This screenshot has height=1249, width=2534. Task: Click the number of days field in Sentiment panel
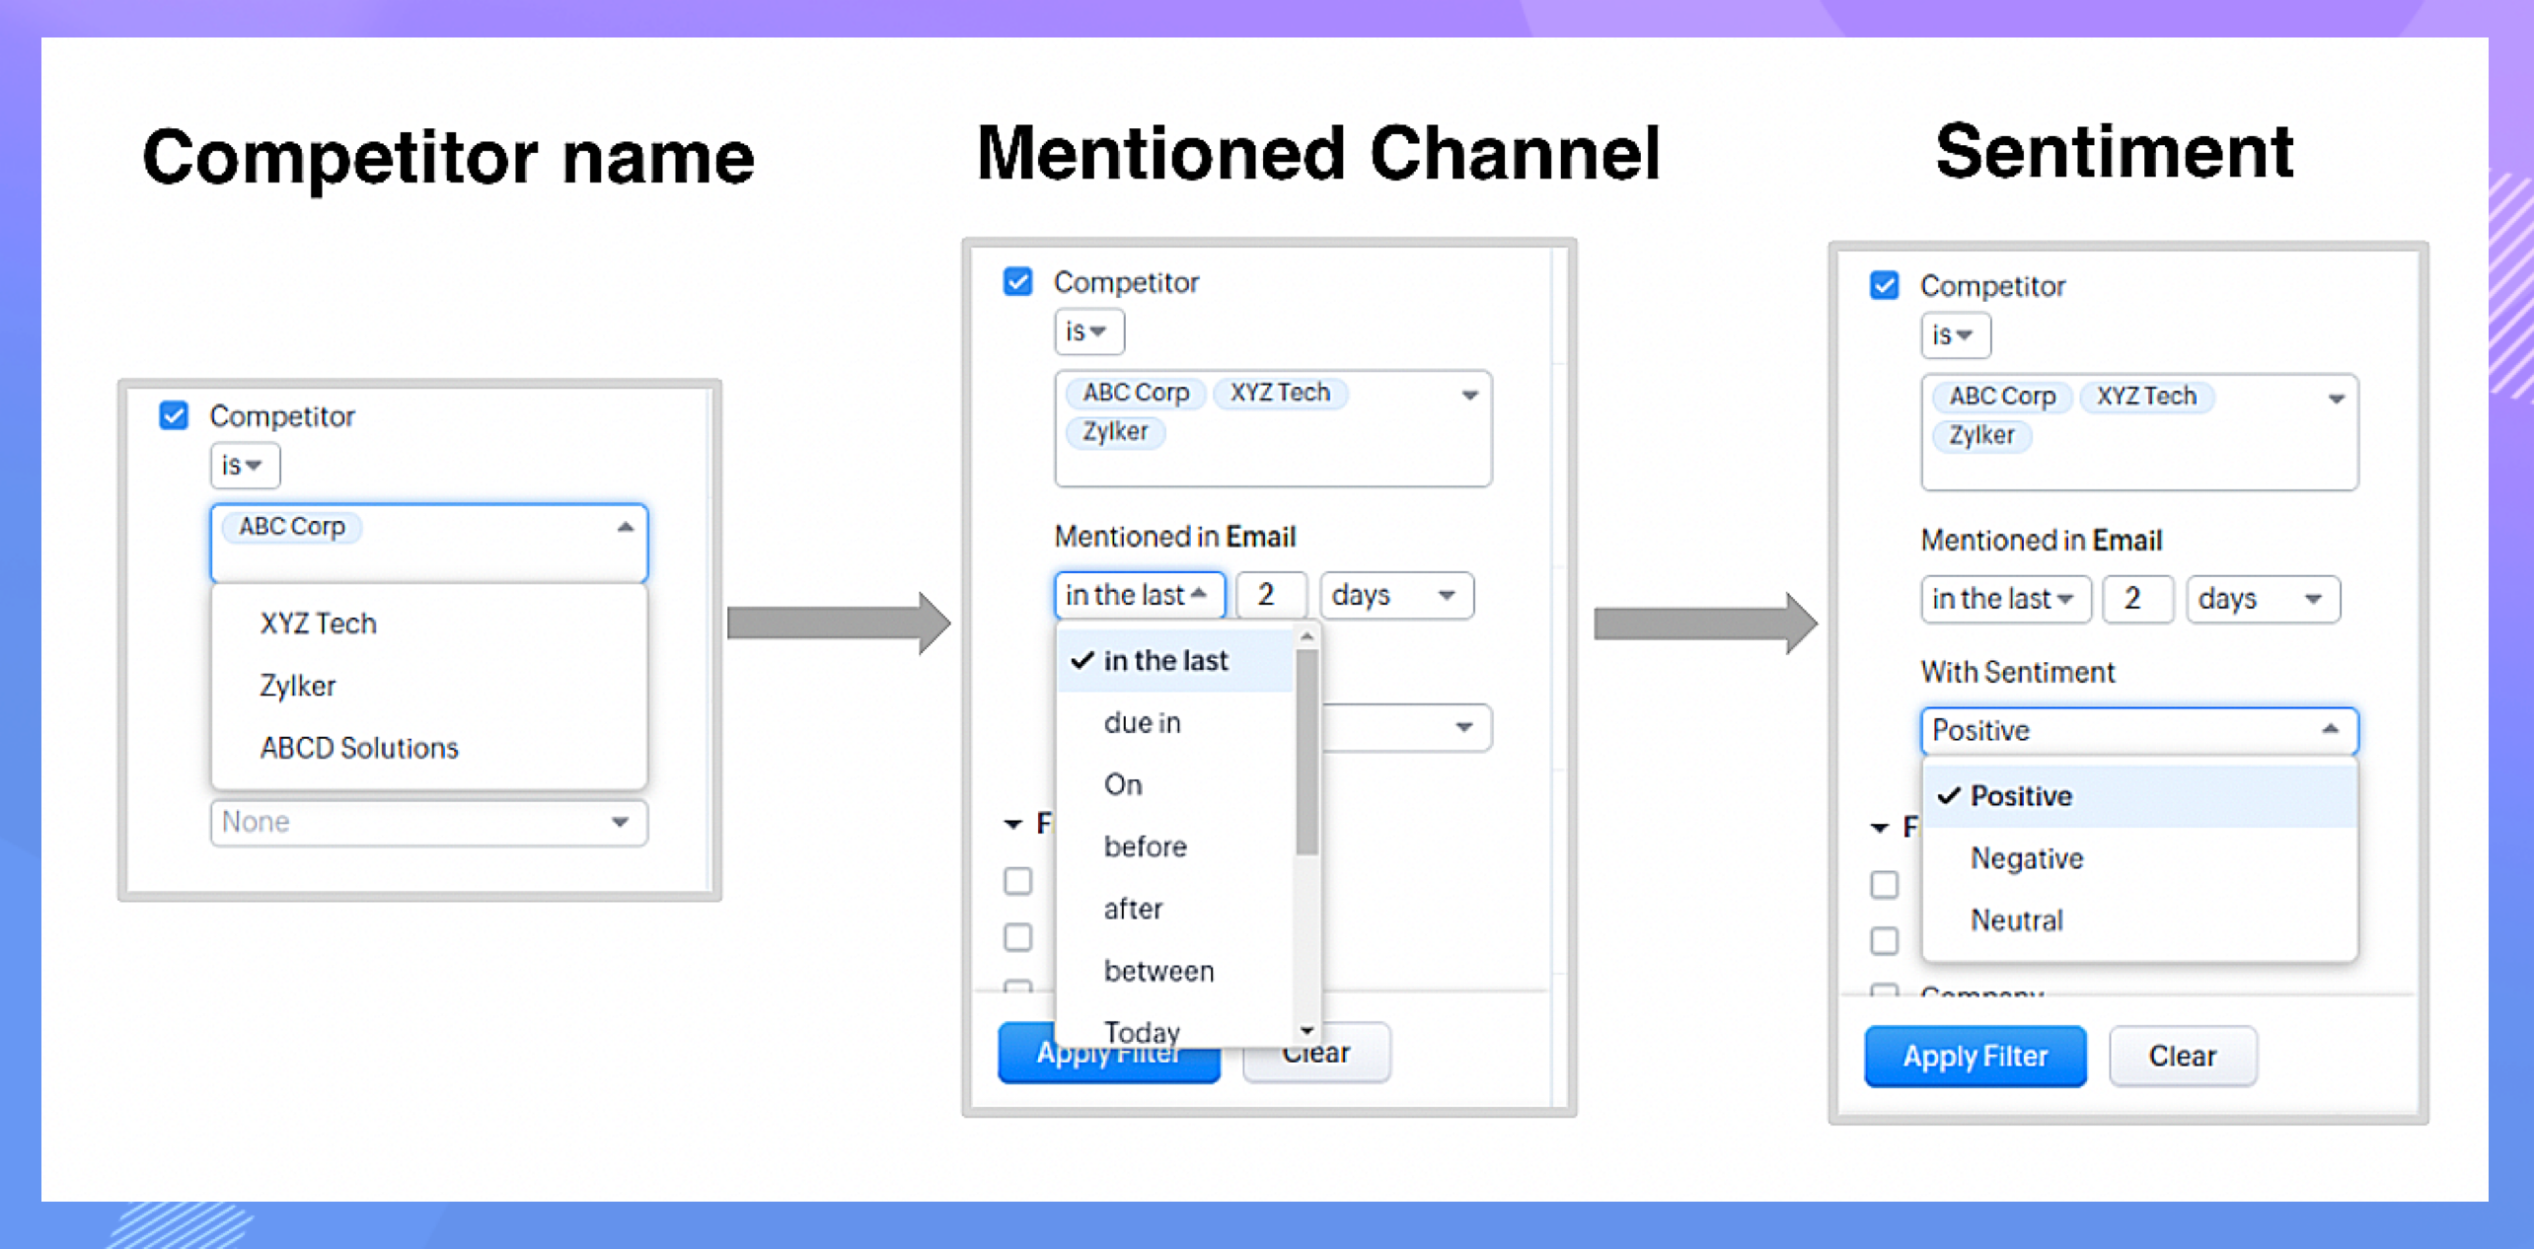pos(2136,599)
